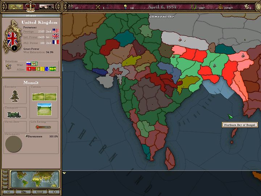Click the timber tree resource icon

tap(15, 96)
